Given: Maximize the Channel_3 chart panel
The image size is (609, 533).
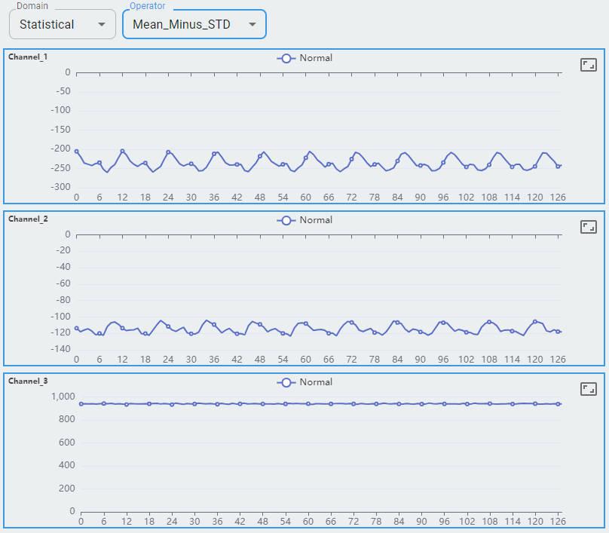Looking at the screenshot, I should tap(589, 389).
